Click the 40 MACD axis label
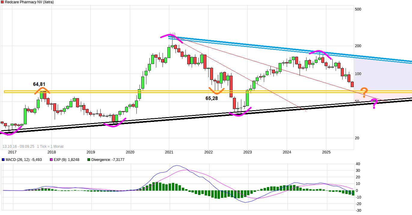Screen dimensions: 412x215 [358, 164]
